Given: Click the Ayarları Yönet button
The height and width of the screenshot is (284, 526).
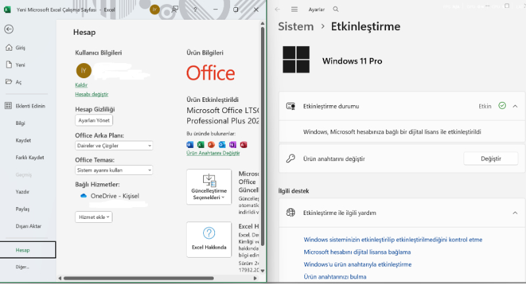Looking at the screenshot, I should (x=94, y=120).
